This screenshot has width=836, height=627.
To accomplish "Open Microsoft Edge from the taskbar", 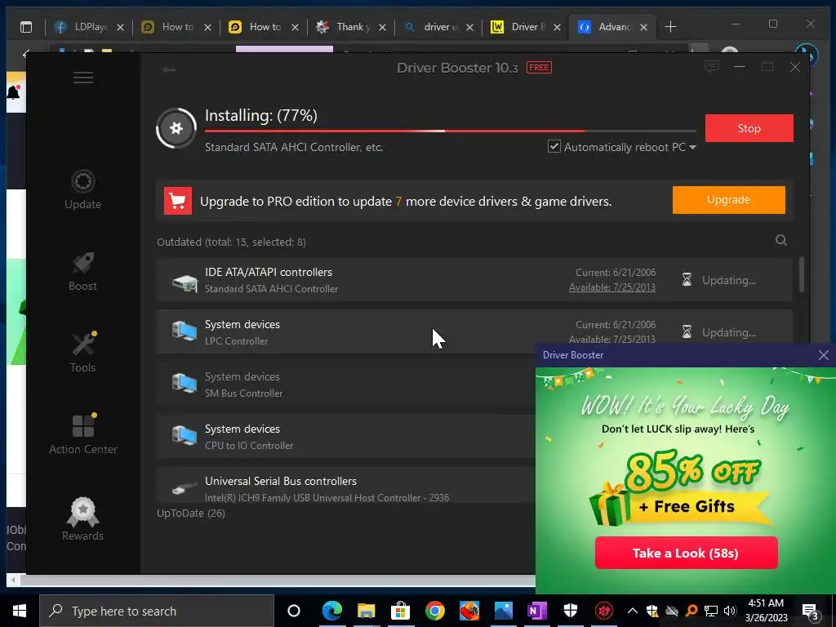I will pos(331,611).
